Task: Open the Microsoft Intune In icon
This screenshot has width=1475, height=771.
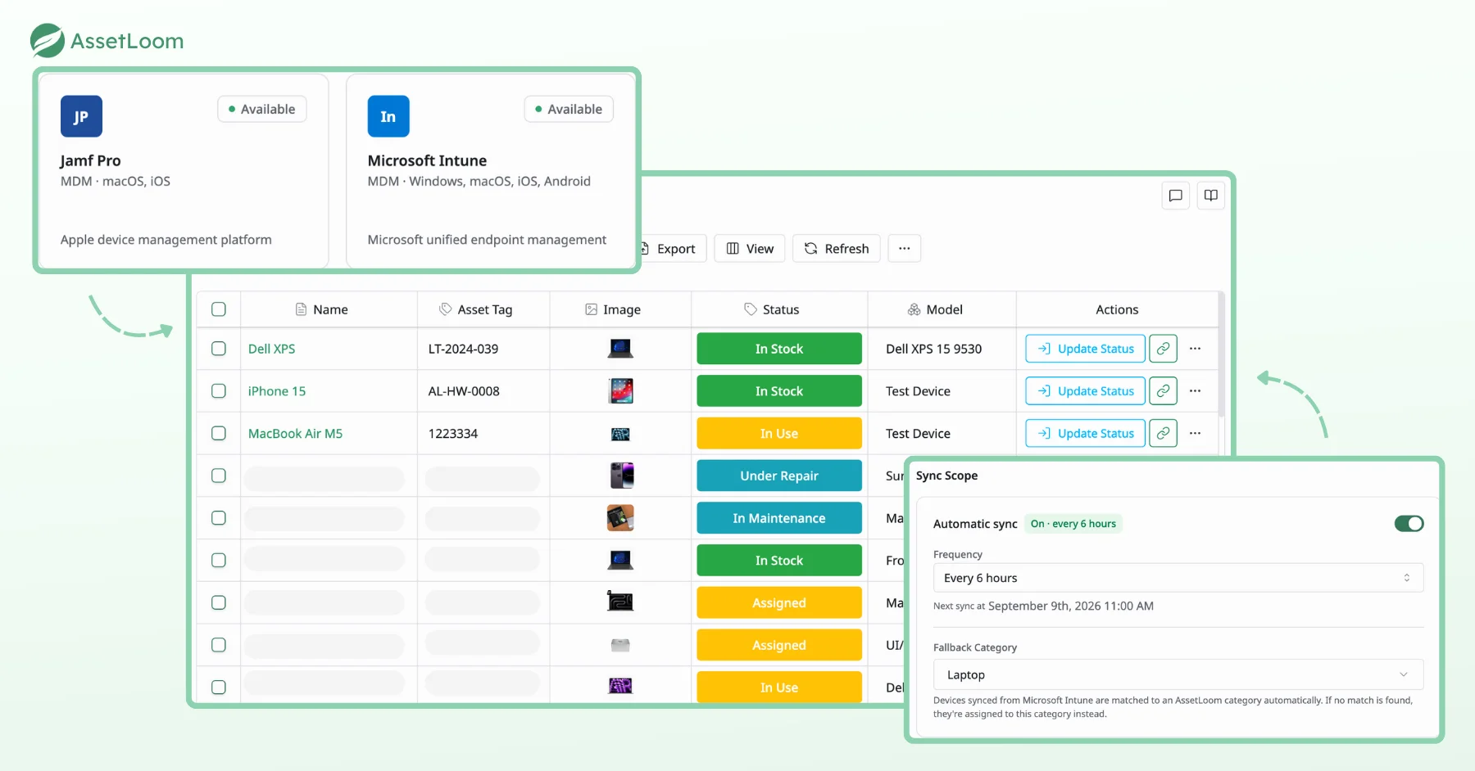Action: (388, 116)
